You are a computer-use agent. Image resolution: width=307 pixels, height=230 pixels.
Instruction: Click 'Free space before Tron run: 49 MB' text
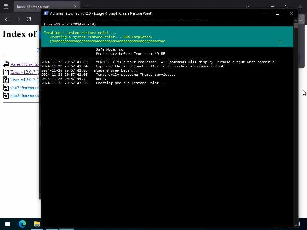click(x=130, y=54)
